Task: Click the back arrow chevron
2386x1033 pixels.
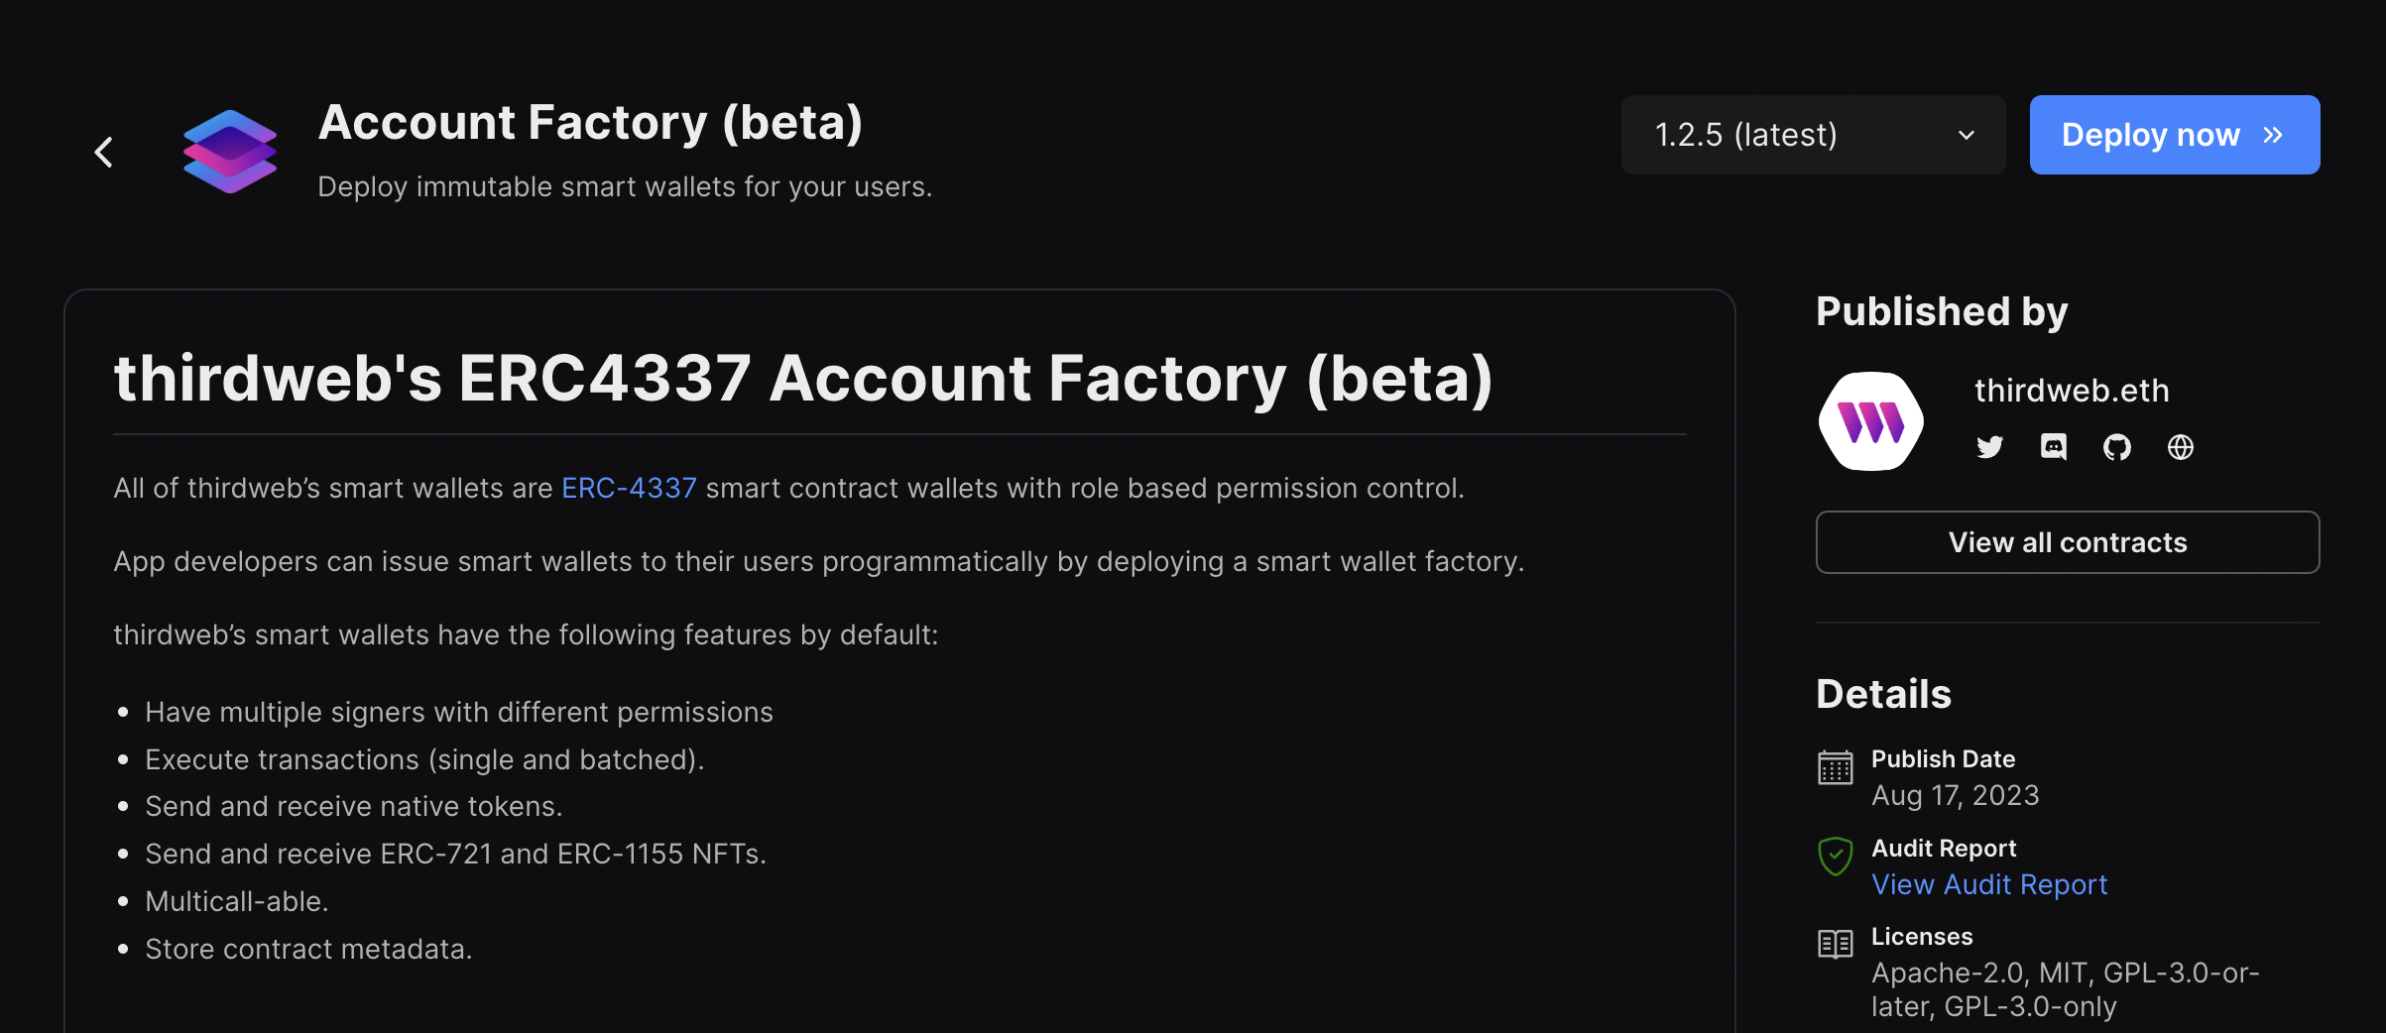Action: (x=104, y=152)
